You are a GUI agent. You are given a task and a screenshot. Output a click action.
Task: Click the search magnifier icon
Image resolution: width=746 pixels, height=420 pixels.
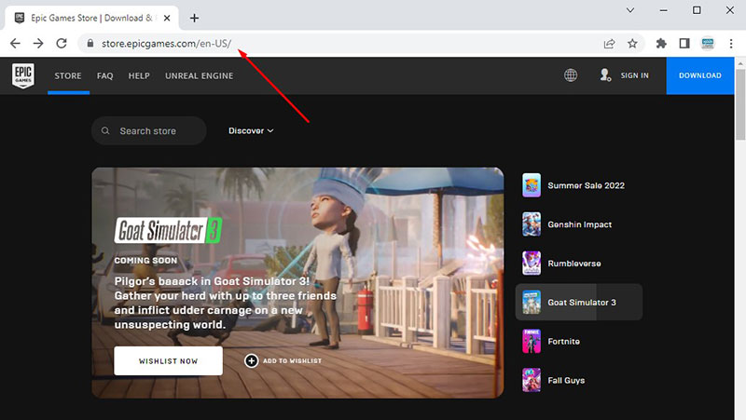(x=105, y=130)
